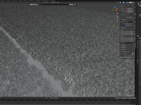Toggle the snapping magnet button
141x105 pixels.
53,2
